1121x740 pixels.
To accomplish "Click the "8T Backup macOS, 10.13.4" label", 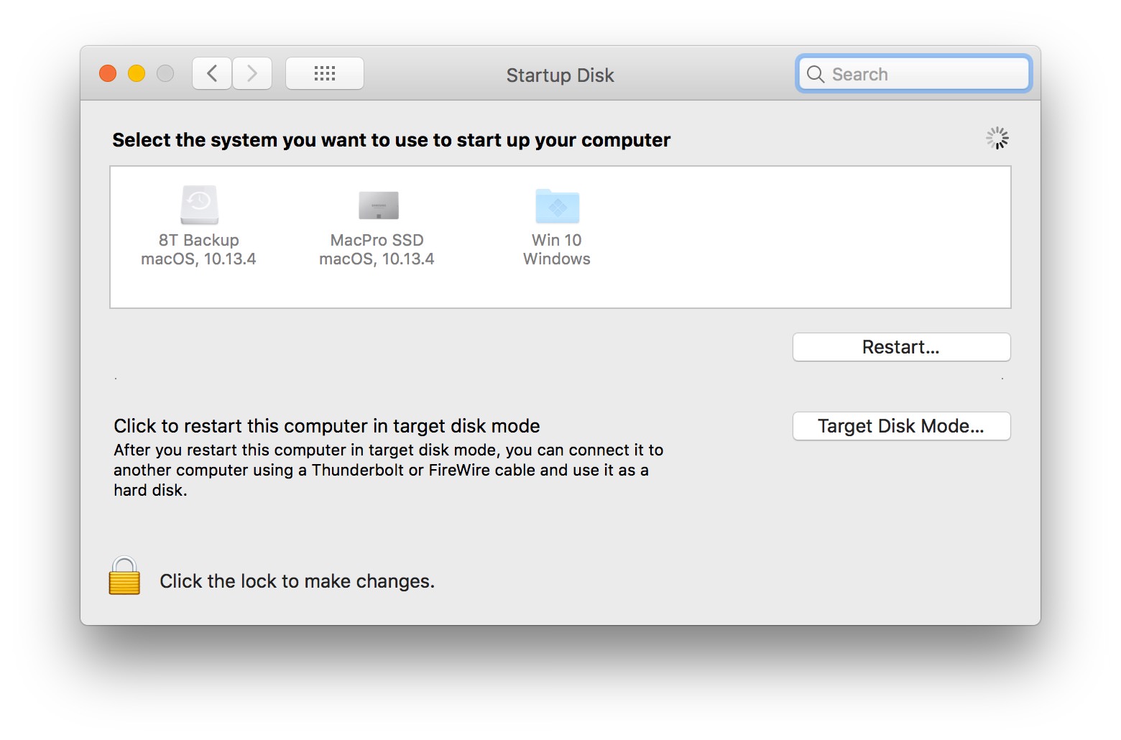I will (198, 249).
